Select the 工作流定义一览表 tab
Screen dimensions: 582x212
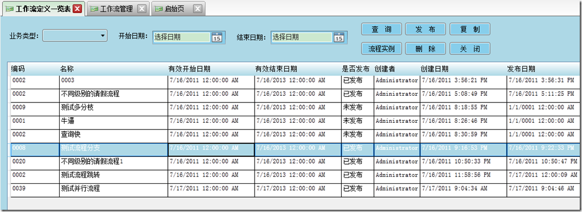point(43,9)
